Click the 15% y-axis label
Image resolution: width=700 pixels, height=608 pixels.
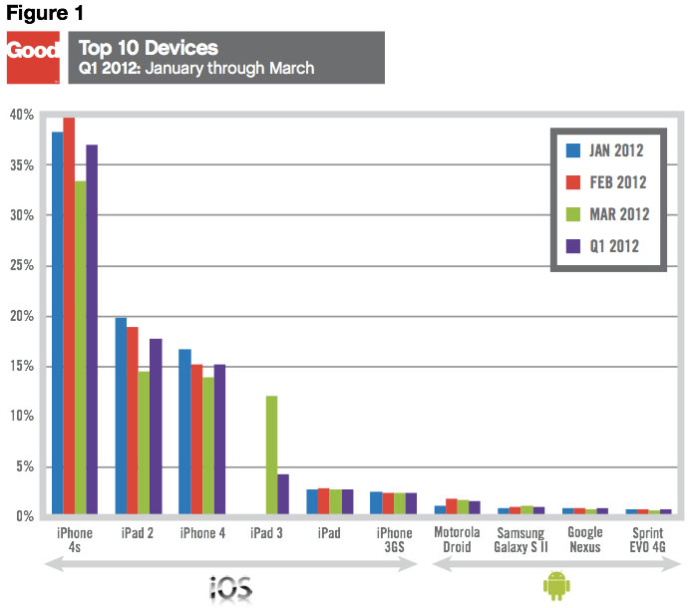tap(22, 366)
